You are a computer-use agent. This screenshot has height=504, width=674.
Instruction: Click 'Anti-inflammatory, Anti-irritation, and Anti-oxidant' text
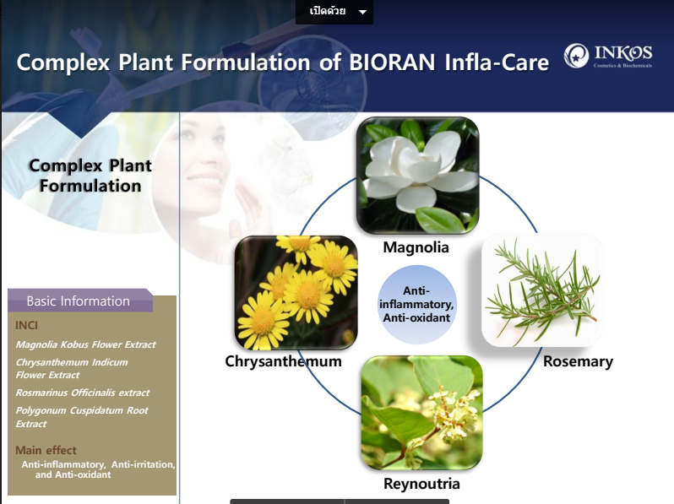click(x=99, y=469)
